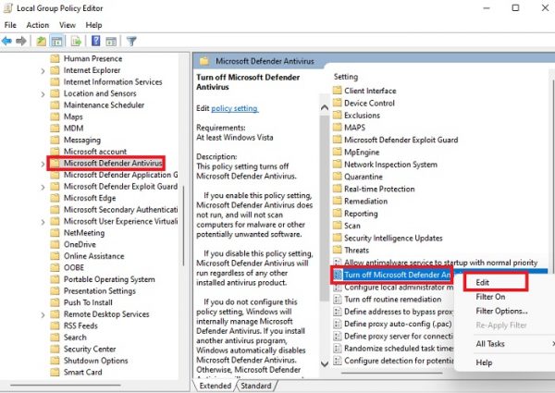555x393 pixels.
Task: Click the Configure detection for potentially policy icon
Action: [x=338, y=361]
